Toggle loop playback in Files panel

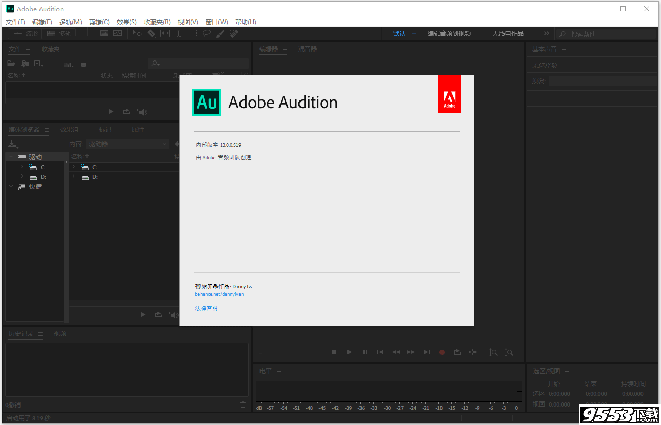point(126,112)
